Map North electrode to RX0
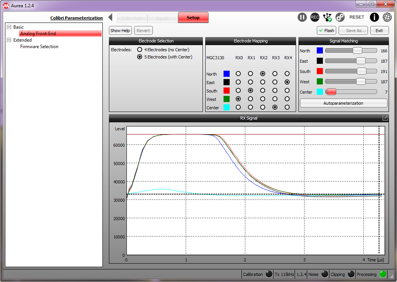This screenshot has width=397, height=282. [238, 73]
